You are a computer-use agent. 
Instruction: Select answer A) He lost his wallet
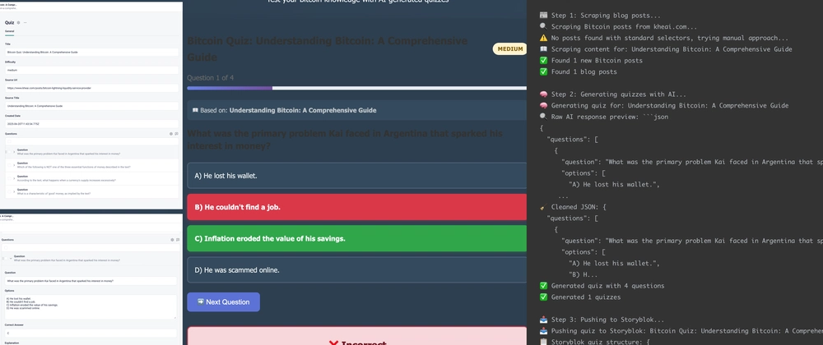coord(357,176)
